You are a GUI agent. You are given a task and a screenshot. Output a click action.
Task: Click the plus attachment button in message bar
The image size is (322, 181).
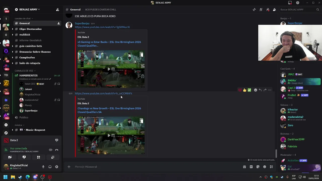click(x=69, y=167)
